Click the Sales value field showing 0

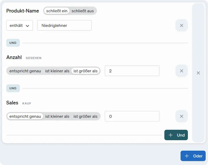coord(132,116)
